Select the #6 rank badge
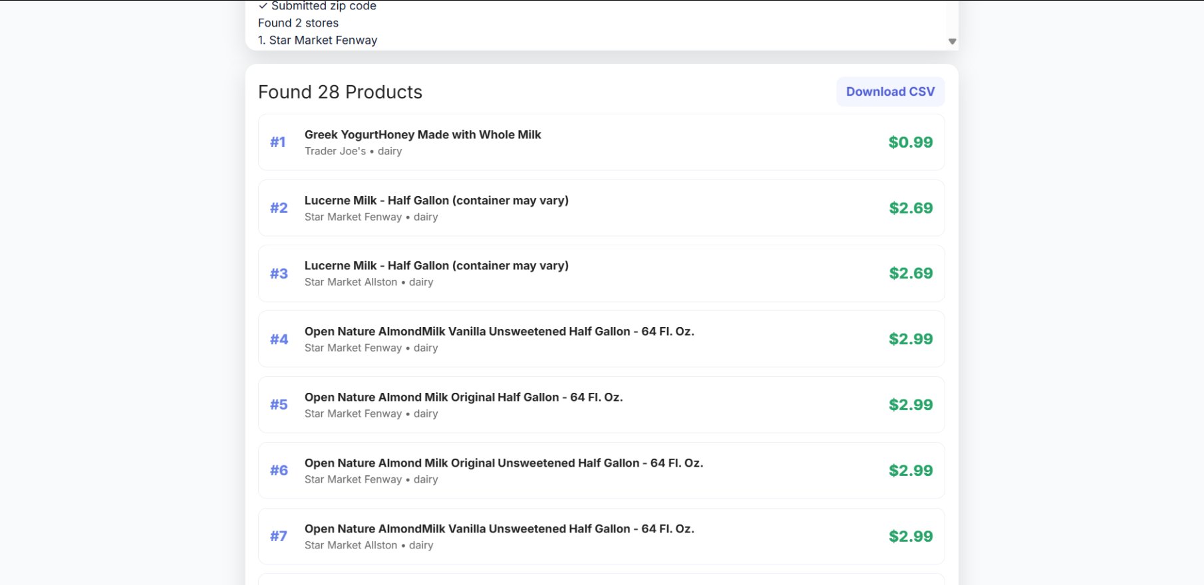The height and width of the screenshot is (585, 1204). point(279,471)
